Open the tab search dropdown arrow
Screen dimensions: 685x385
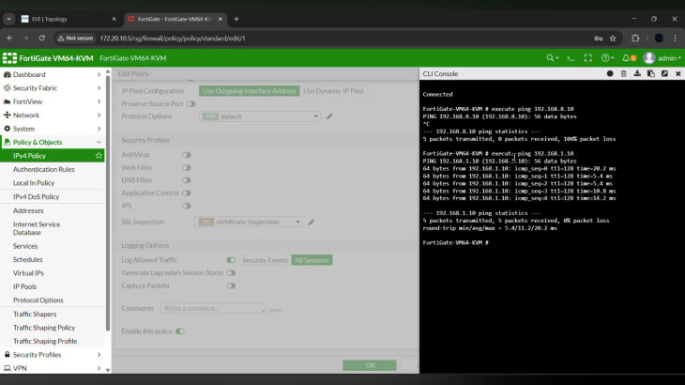[x=8, y=19]
